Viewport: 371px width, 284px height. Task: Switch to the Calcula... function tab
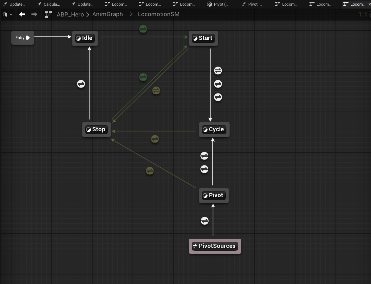49,4
